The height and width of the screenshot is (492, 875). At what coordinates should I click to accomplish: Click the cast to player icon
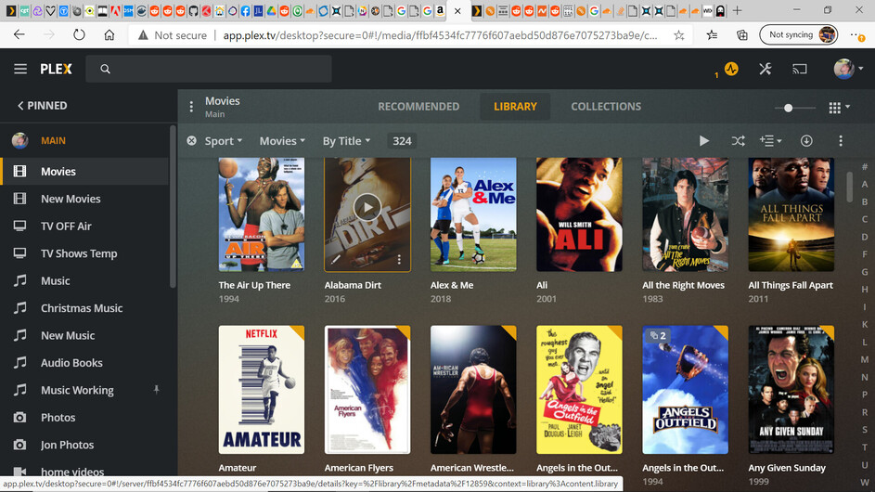point(800,69)
